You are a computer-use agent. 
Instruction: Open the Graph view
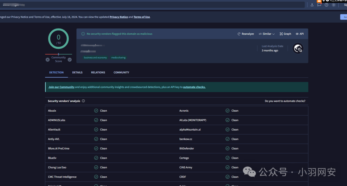coord(285,34)
